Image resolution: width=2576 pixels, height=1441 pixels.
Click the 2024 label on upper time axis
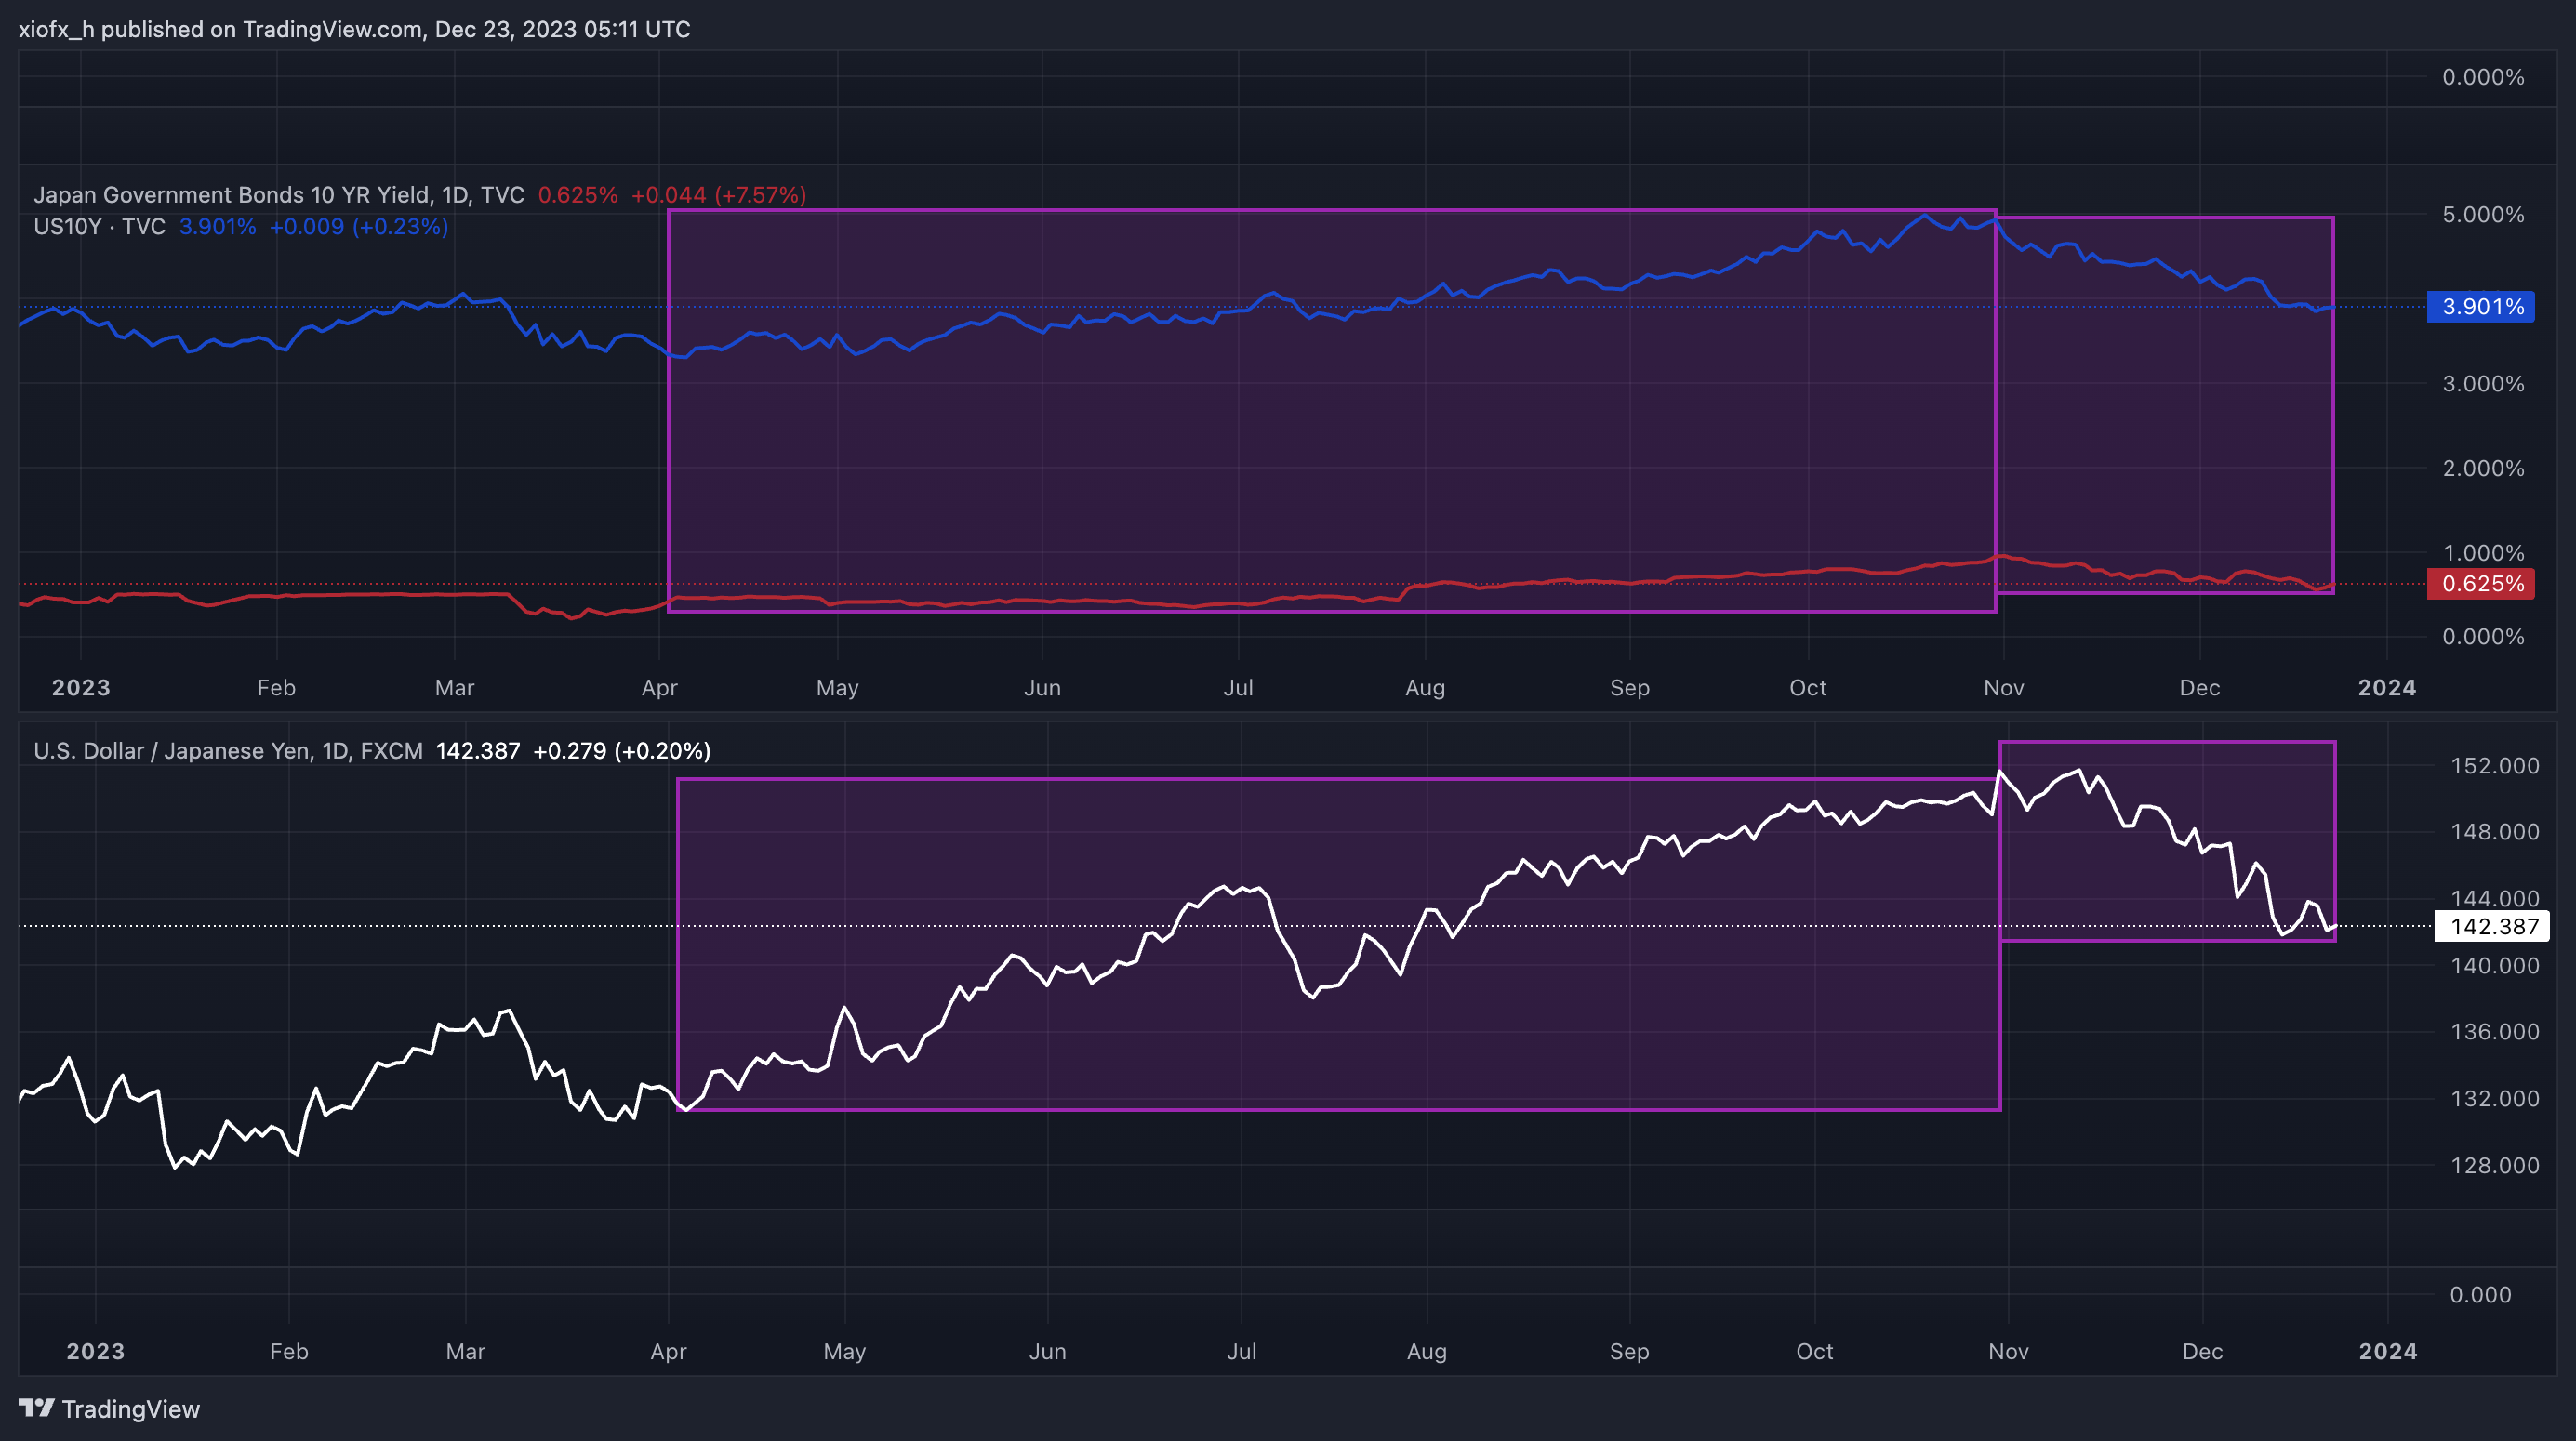pos(2387,688)
